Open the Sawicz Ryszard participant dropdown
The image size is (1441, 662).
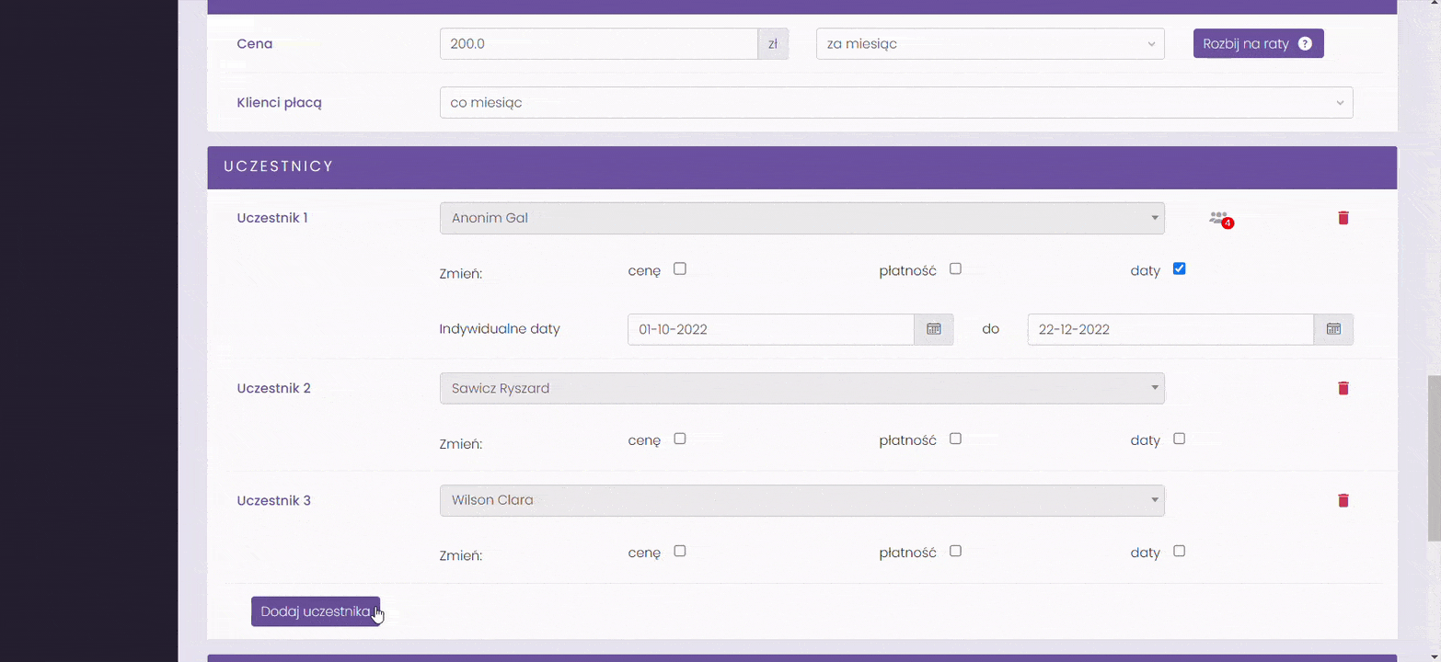pyautogui.click(x=802, y=388)
